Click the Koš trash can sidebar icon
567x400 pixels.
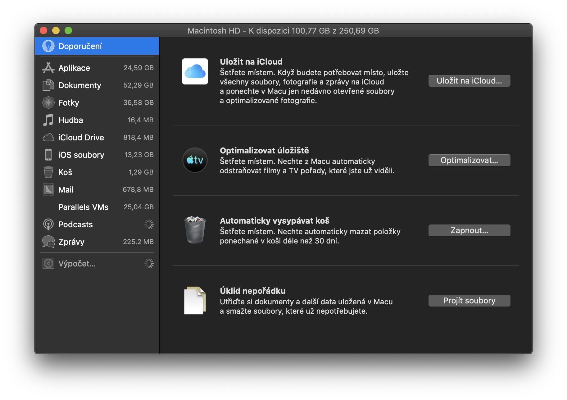(48, 172)
